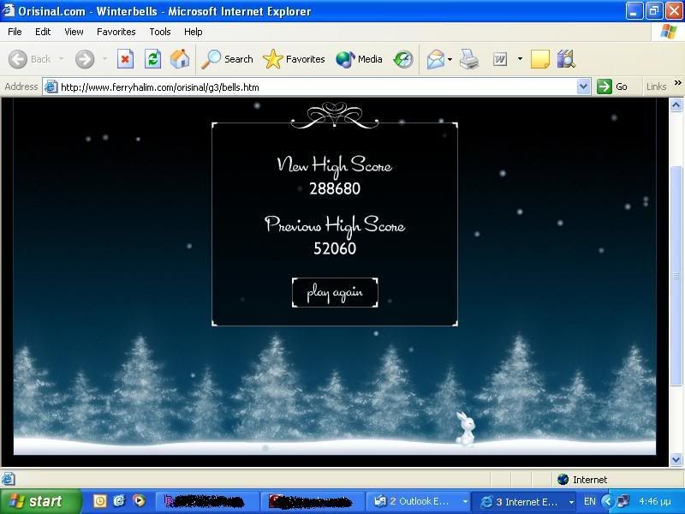Open the Edit menu
The width and height of the screenshot is (685, 514).
pyautogui.click(x=43, y=32)
